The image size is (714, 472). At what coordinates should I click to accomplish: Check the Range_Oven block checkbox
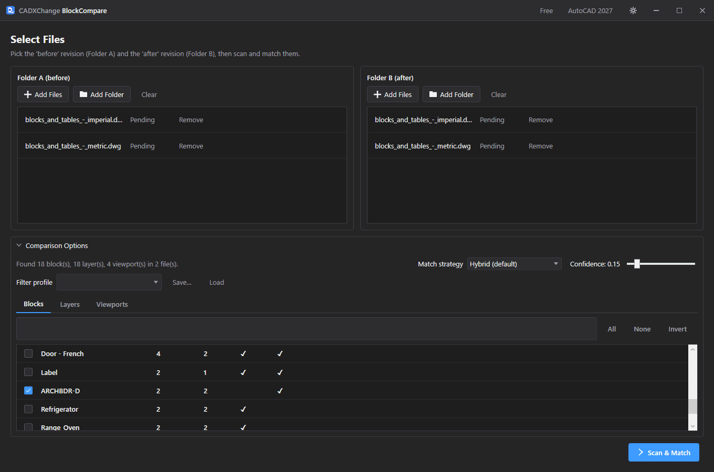click(x=28, y=427)
